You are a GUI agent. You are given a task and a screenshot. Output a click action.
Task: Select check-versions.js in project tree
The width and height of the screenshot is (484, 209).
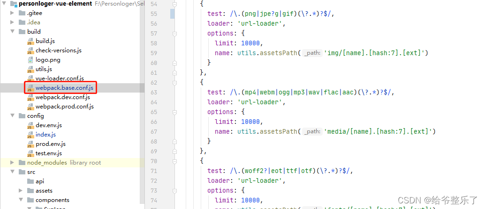pos(59,50)
